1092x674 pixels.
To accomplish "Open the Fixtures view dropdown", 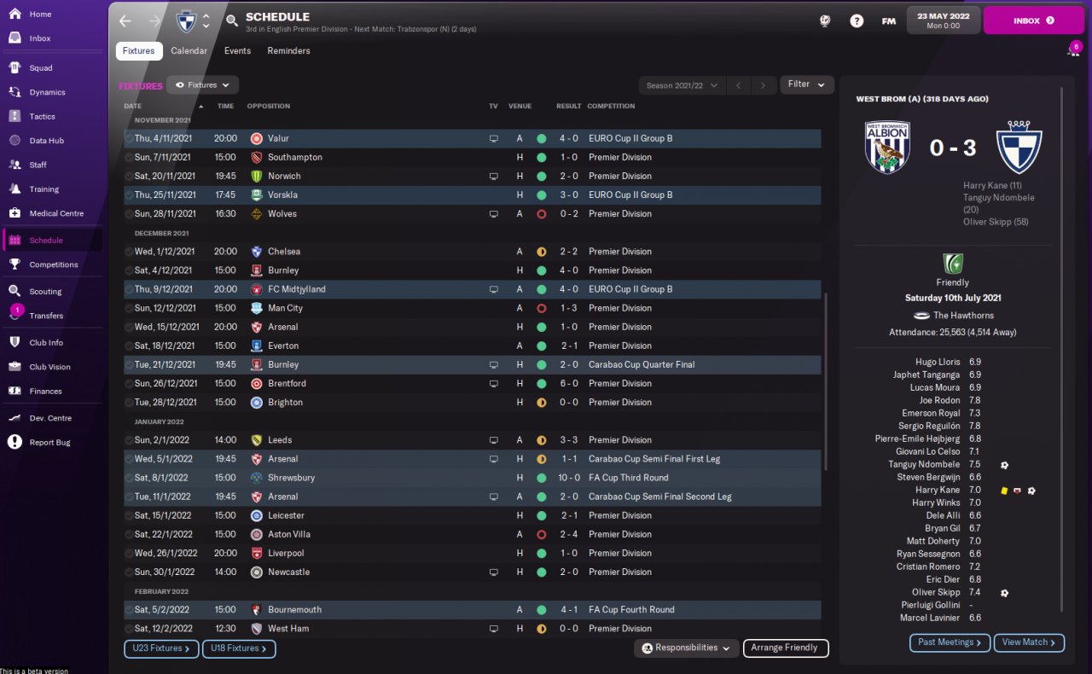I will 202,85.
